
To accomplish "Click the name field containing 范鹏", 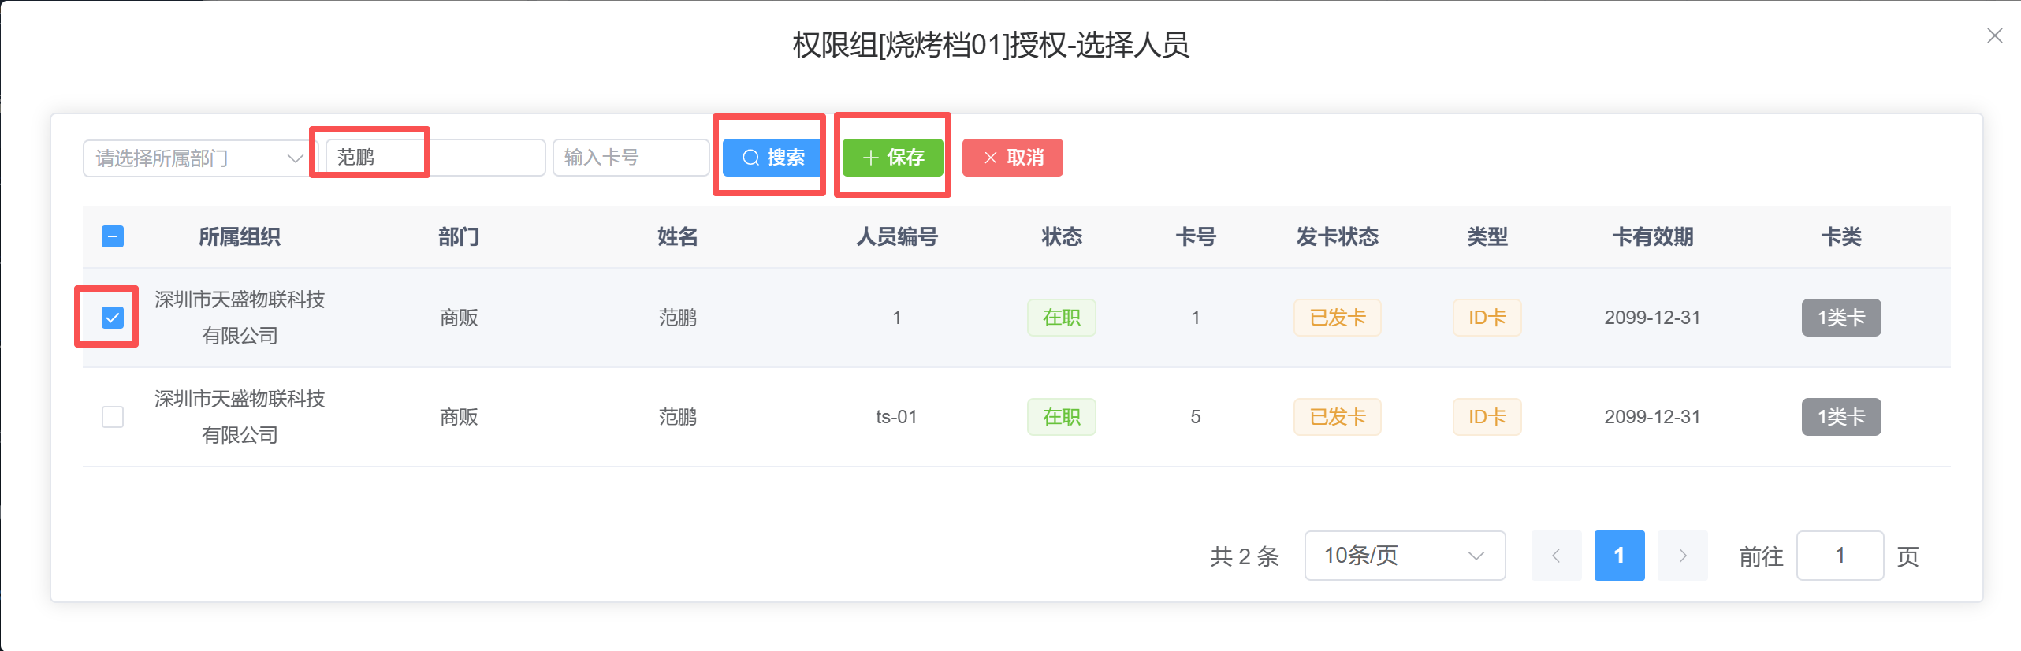I will pyautogui.click(x=435, y=158).
